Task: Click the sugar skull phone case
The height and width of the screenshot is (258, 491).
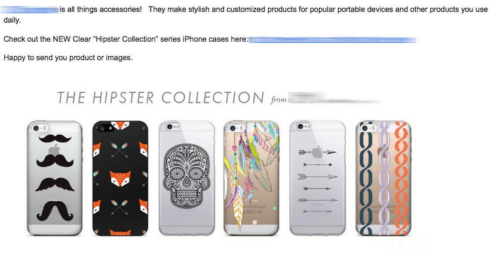Action: coord(187,178)
